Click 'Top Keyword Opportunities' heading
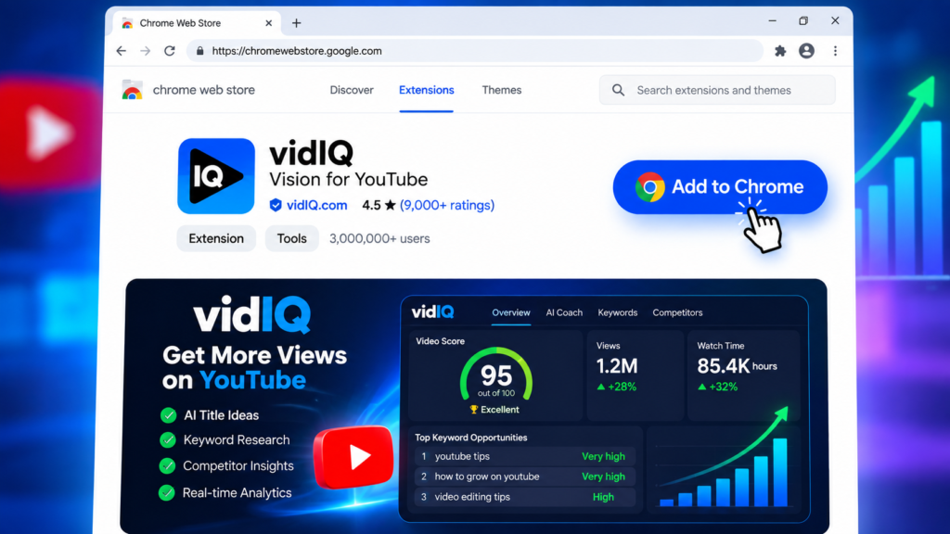The height and width of the screenshot is (534, 950). [470, 438]
